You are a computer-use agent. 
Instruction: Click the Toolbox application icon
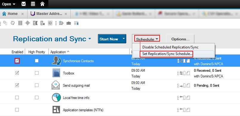pos(56,73)
